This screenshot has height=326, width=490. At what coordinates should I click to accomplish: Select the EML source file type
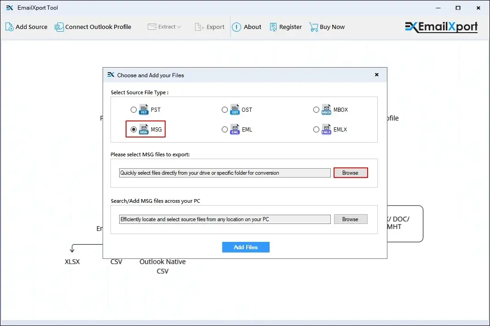(225, 129)
